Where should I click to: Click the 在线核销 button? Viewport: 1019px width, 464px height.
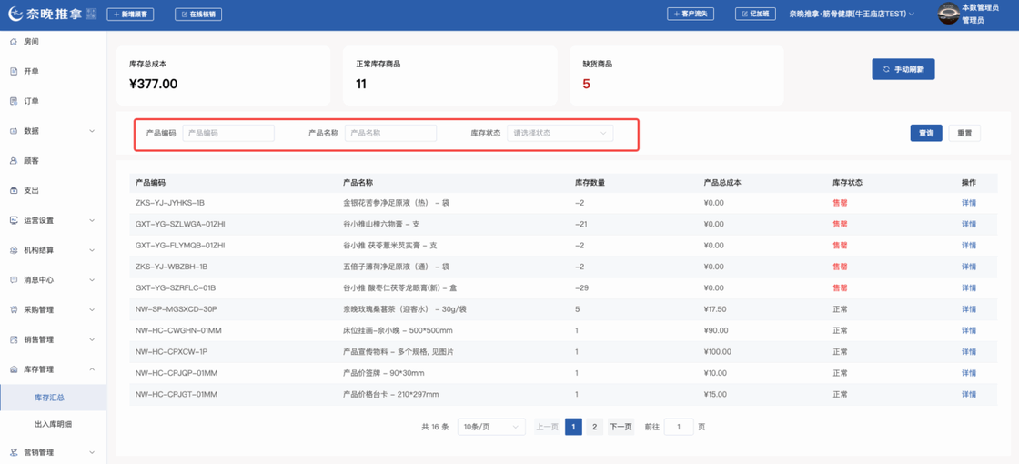(198, 14)
